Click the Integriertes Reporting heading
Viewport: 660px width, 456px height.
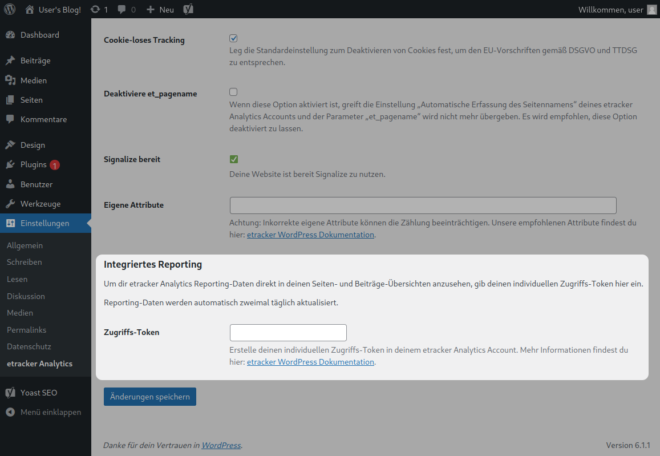click(x=153, y=264)
